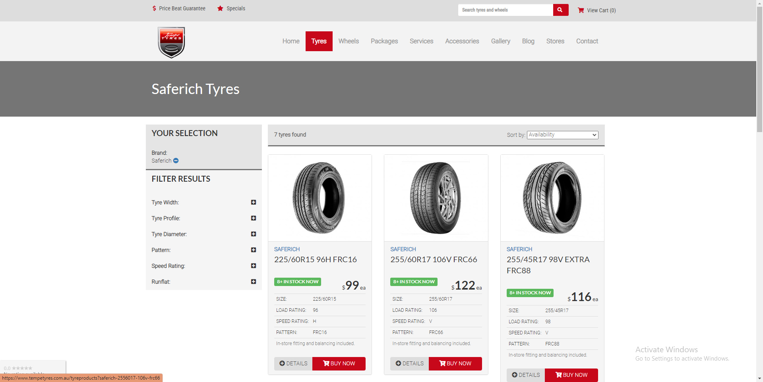Open the Packages menu item

click(x=384, y=41)
